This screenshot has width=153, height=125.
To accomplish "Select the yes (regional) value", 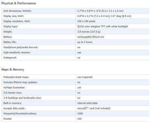I will point(85,77).
